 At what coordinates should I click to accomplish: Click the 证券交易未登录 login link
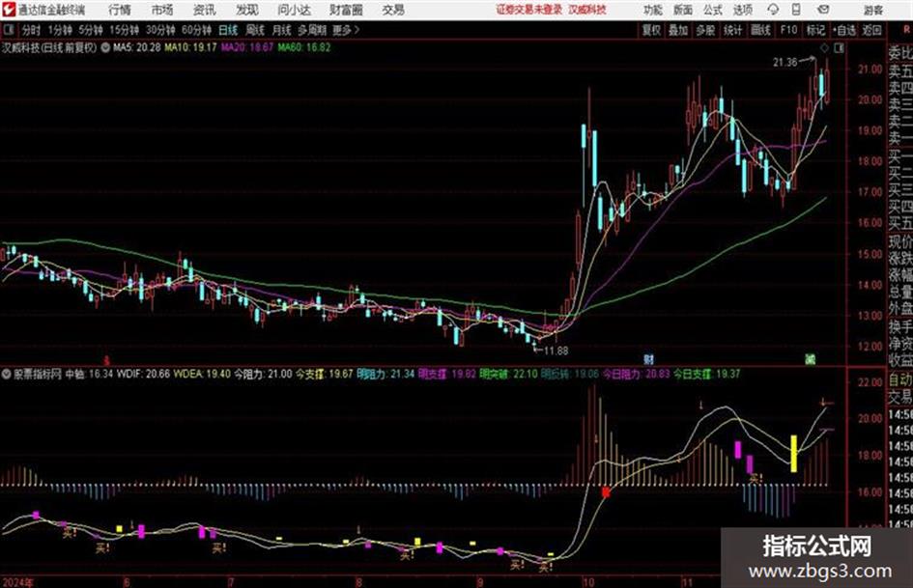(x=528, y=10)
